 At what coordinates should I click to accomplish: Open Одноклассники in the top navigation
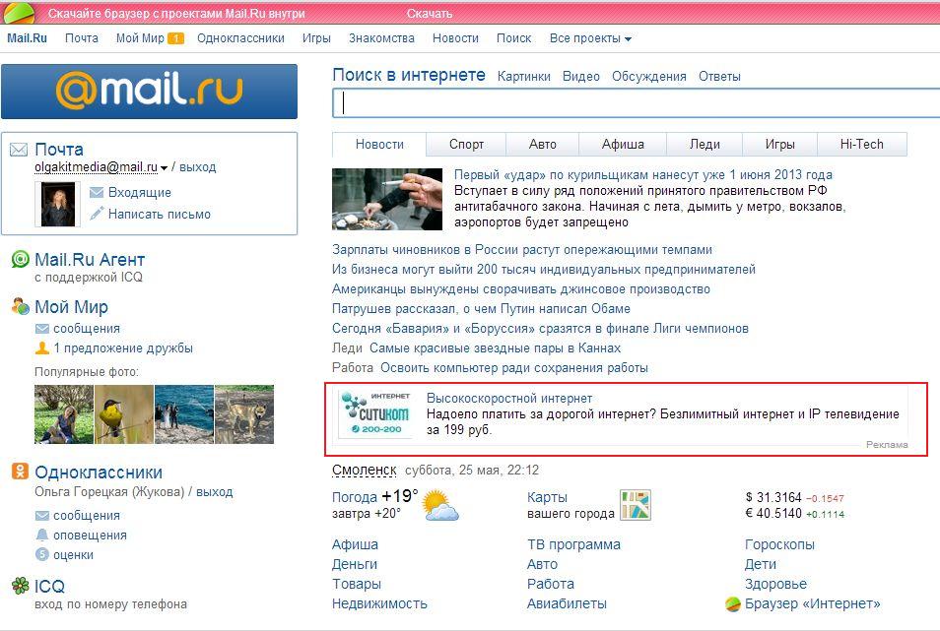pos(240,38)
